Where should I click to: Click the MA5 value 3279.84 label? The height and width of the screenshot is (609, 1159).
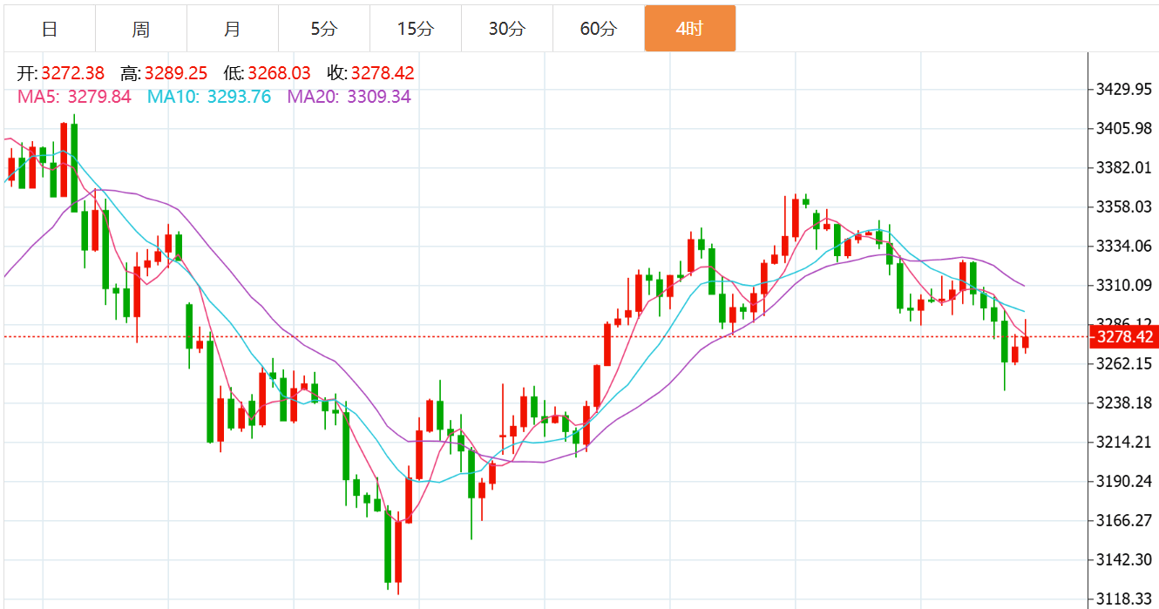[x=98, y=97]
